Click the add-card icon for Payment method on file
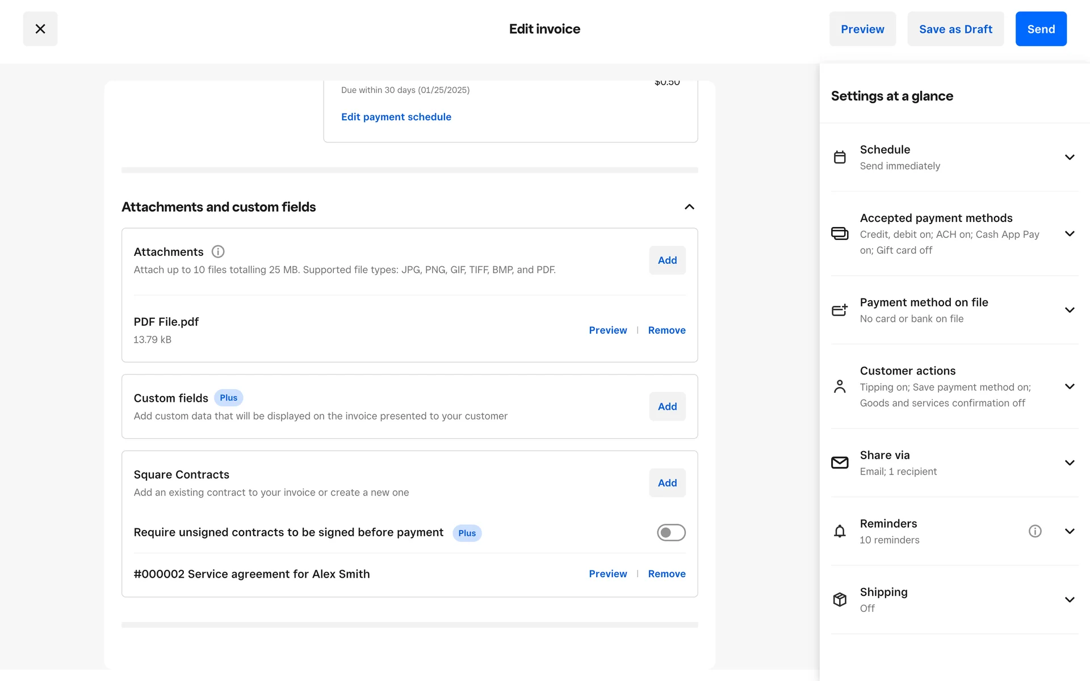Screen dimensions: 1090x681 pyautogui.click(x=840, y=310)
